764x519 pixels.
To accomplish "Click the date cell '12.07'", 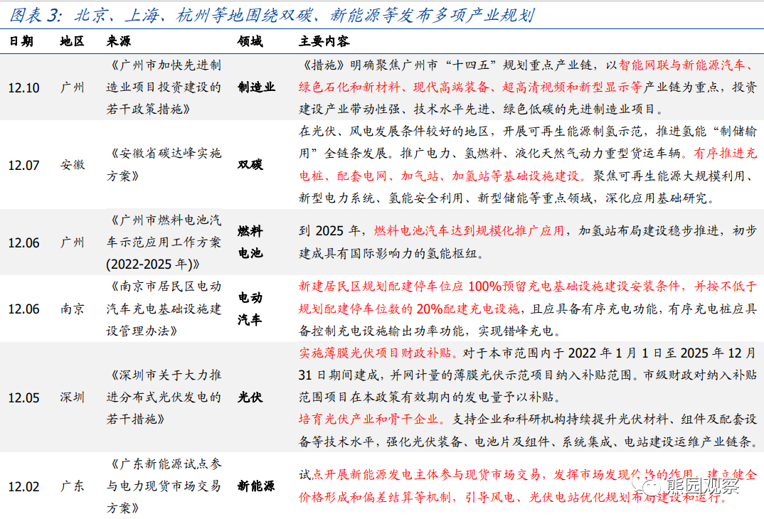I will point(23,165).
